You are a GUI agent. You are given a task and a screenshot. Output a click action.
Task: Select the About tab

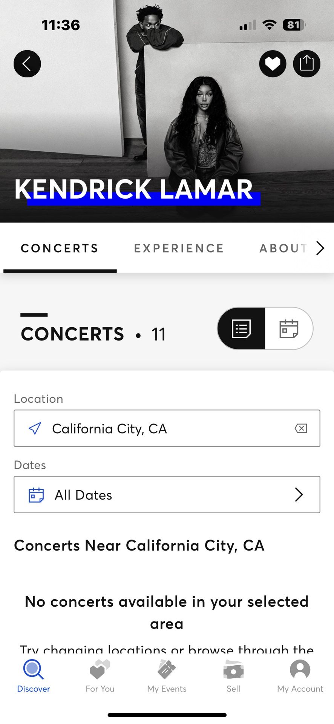click(x=283, y=248)
